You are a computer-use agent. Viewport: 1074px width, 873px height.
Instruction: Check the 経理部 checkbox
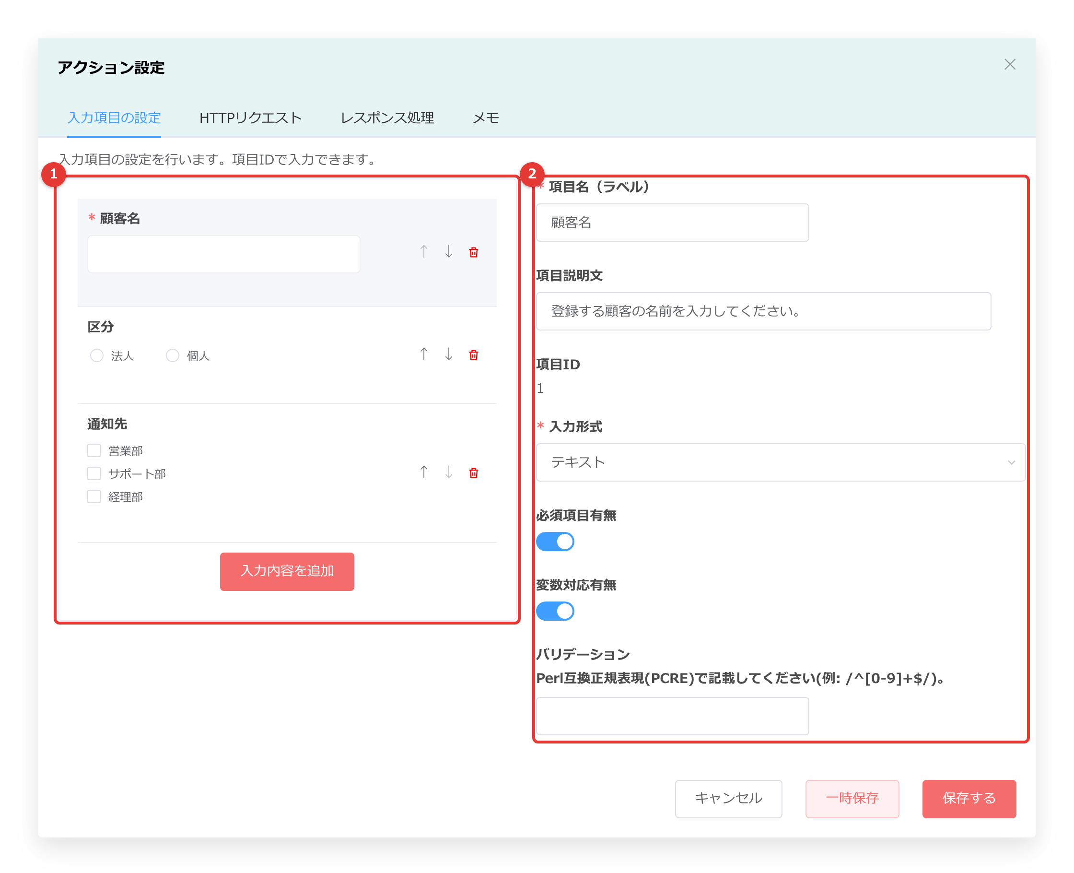[94, 496]
